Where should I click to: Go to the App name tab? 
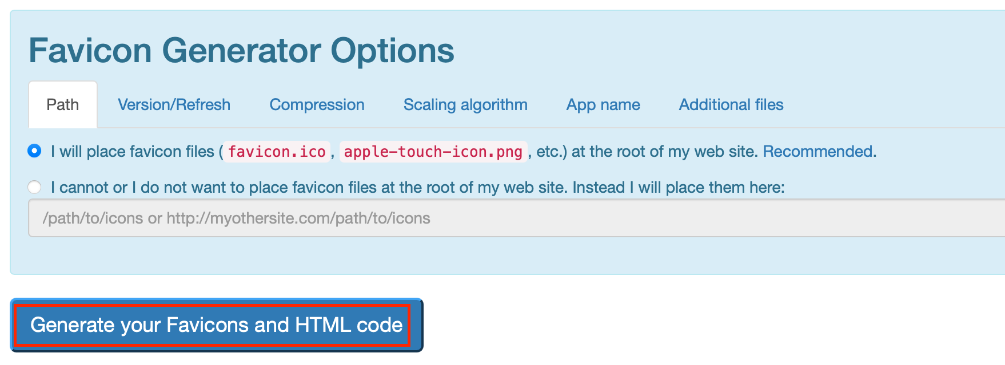click(603, 105)
